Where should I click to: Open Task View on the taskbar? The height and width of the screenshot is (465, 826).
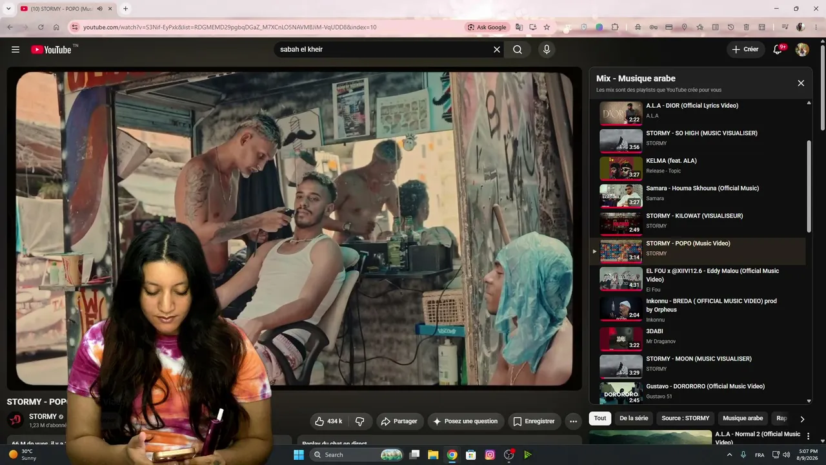pos(414,455)
